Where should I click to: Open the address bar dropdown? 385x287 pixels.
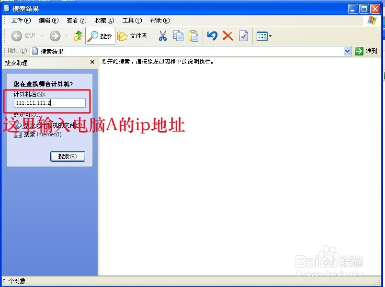pyautogui.click(x=348, y=51)
